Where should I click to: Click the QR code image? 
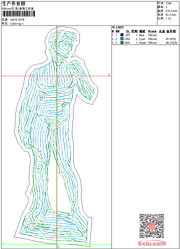click(x=152, y=226)
